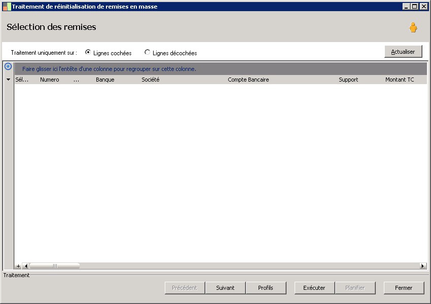Go to next step with Suivant
This screenshot has width=431, height=304.
pos(226,288)
